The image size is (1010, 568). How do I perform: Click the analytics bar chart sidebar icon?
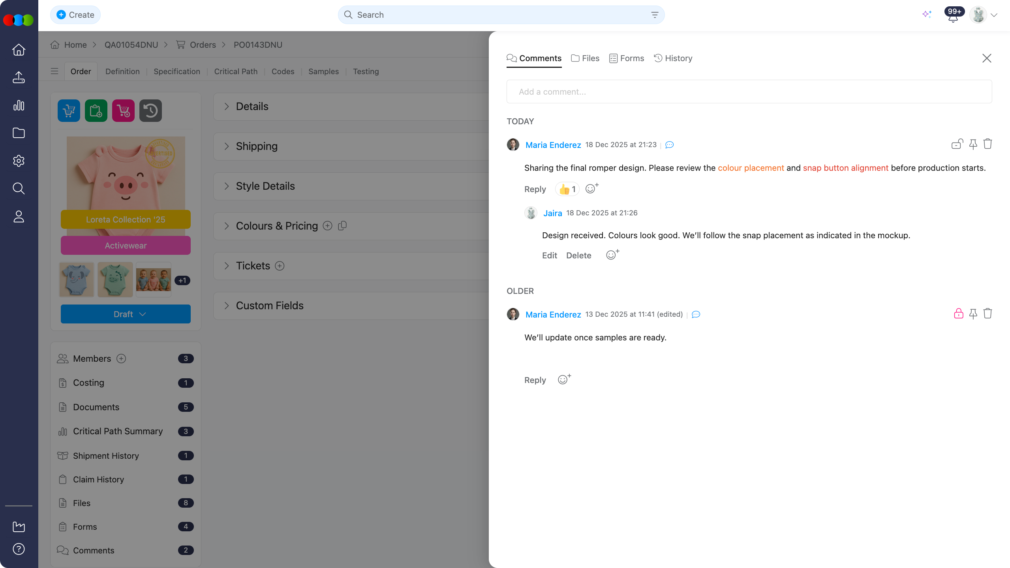18,105
